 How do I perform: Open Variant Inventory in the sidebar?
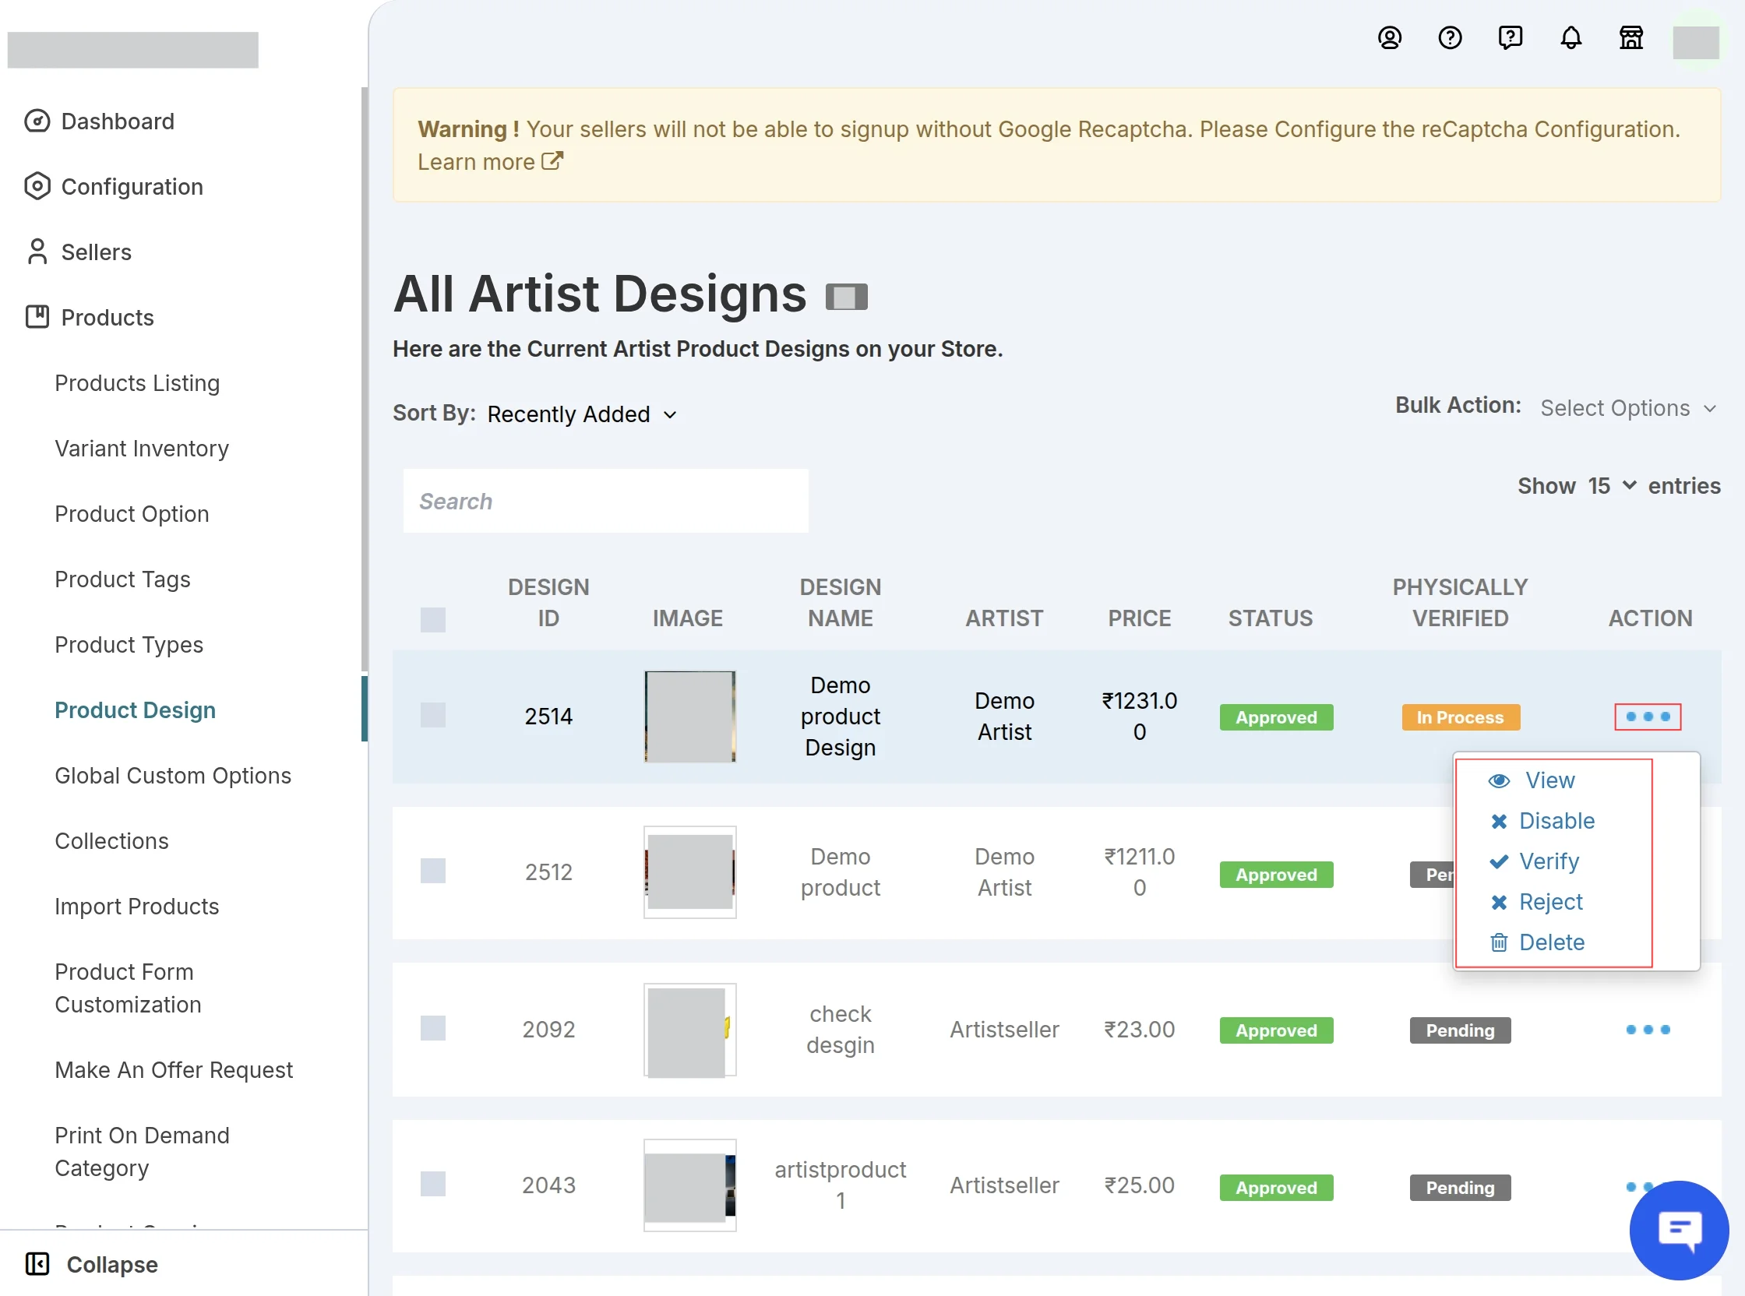click(142, 448)
